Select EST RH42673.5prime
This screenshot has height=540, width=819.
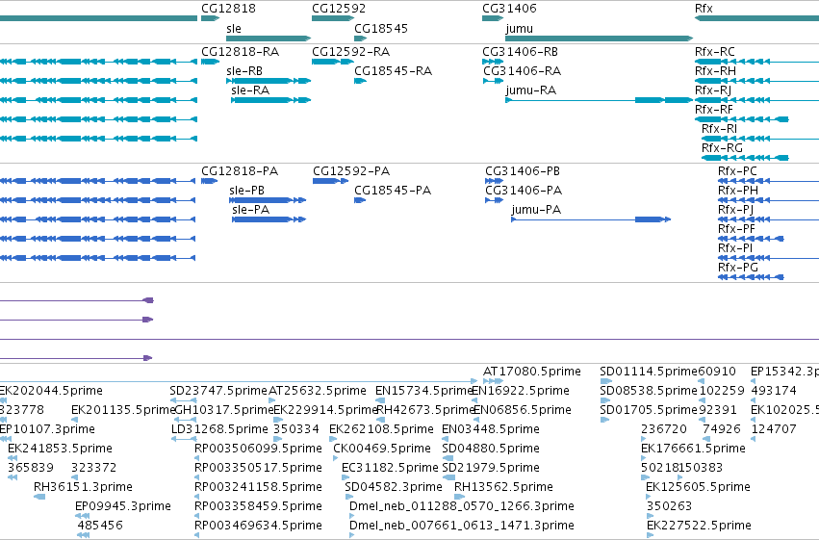(424, 410)
